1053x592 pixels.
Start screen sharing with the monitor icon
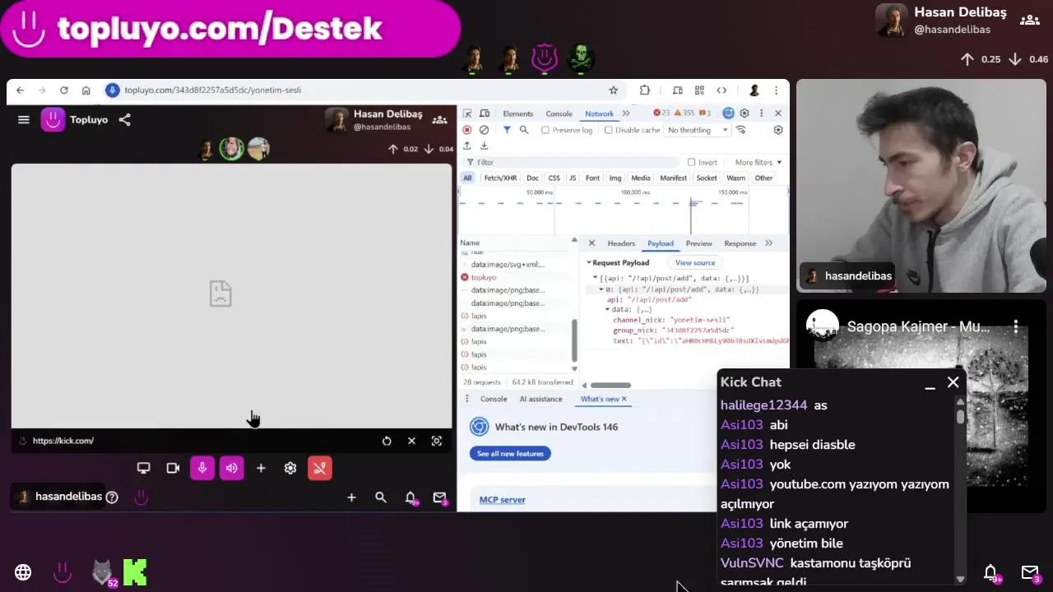tap(143, 468)
